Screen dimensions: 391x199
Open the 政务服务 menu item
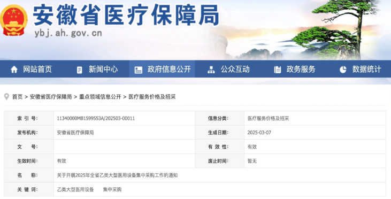tap(301, 69)
